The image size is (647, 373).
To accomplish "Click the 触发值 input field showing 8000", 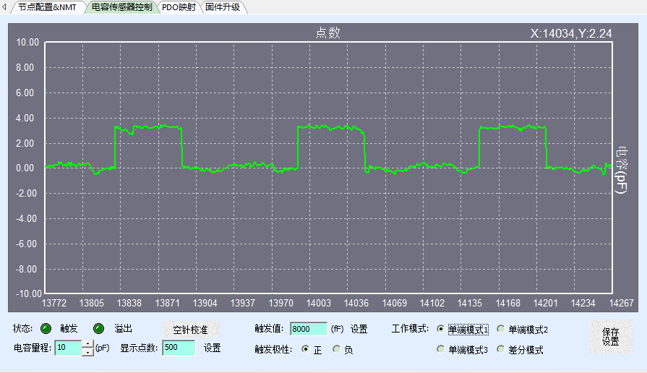I will tap(308, 329).
